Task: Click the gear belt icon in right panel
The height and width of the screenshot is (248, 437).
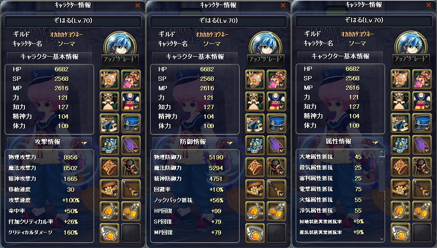Action: [401, 189]
